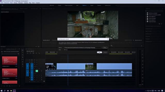The height and width of the screenshot is (92, 165).
Task: Select the Track Select Forward tool
Action: point(22,53)
